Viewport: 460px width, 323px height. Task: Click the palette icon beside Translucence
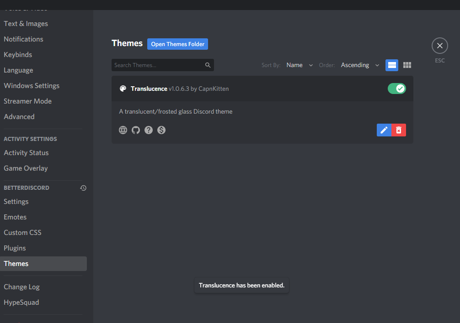point(123,89)
